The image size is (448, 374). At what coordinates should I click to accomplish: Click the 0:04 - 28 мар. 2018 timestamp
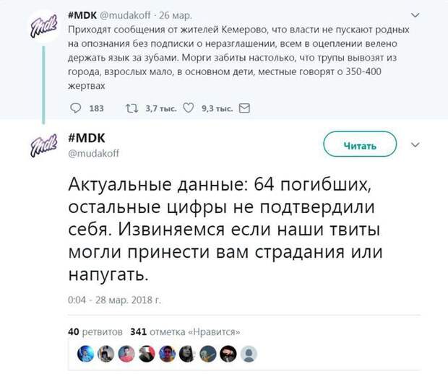(114, 300)
